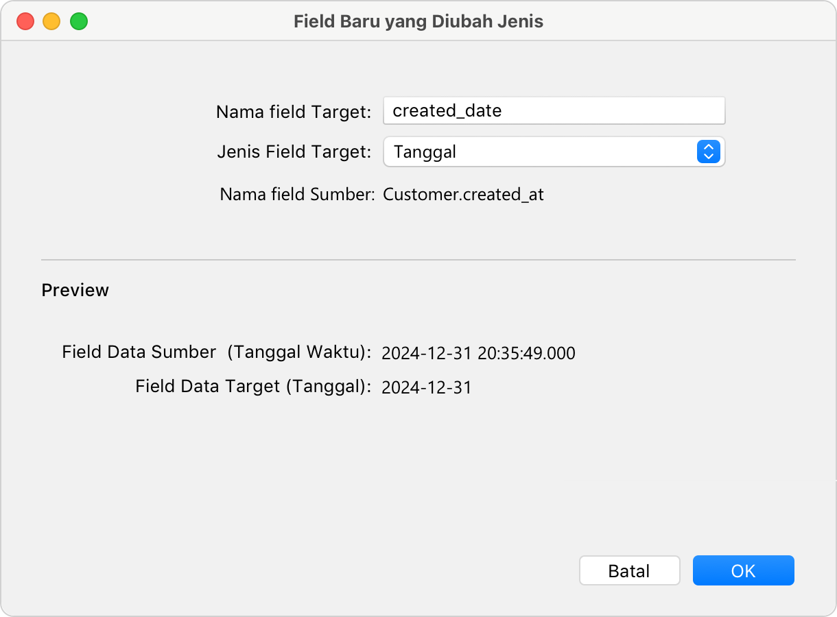Viewport: 837px width, 617px height.
Task: Click the Nama field Sumber label
Action: coord(296,195)
